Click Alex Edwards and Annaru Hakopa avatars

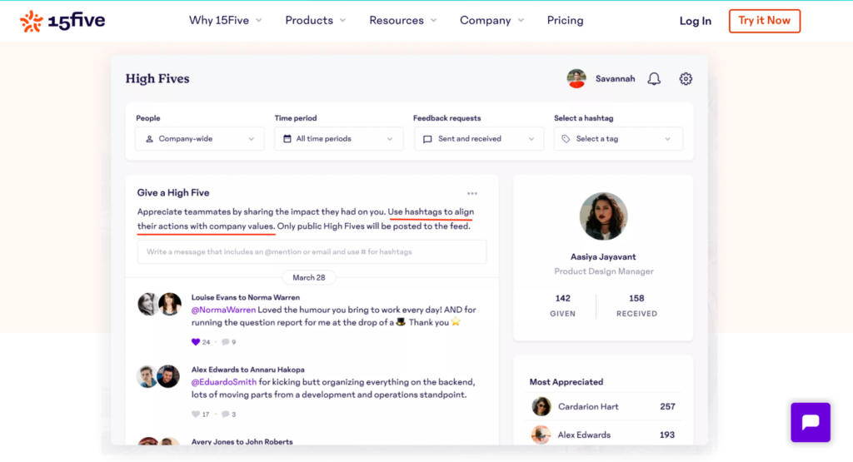pos(157,376)
